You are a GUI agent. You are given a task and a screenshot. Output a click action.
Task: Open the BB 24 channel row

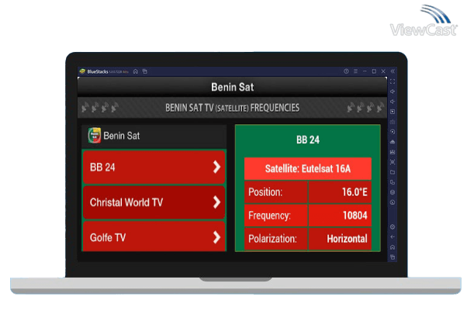point(154,167)
